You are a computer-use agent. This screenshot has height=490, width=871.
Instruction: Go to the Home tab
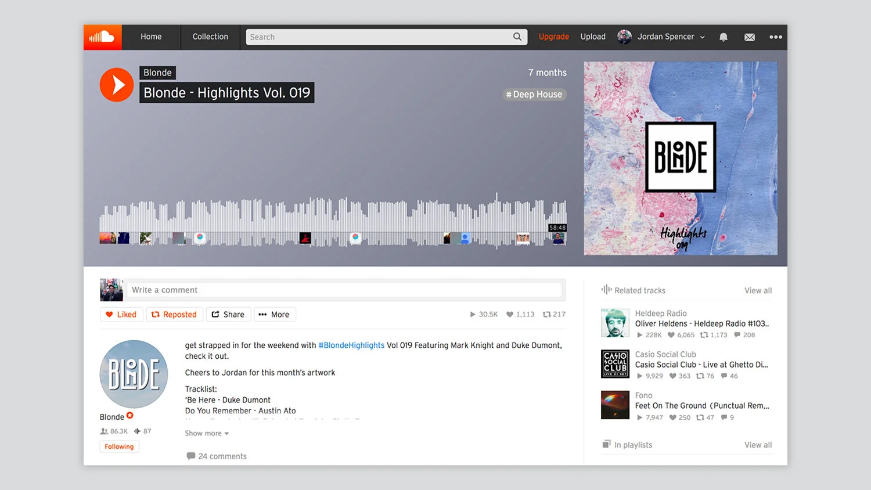tap(151, 37)
